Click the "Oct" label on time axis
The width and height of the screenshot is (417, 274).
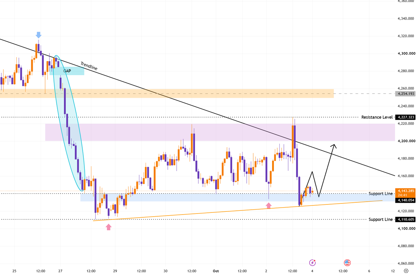[216, 271]
